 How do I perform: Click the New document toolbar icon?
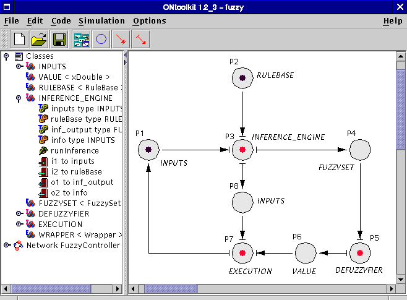19,40
